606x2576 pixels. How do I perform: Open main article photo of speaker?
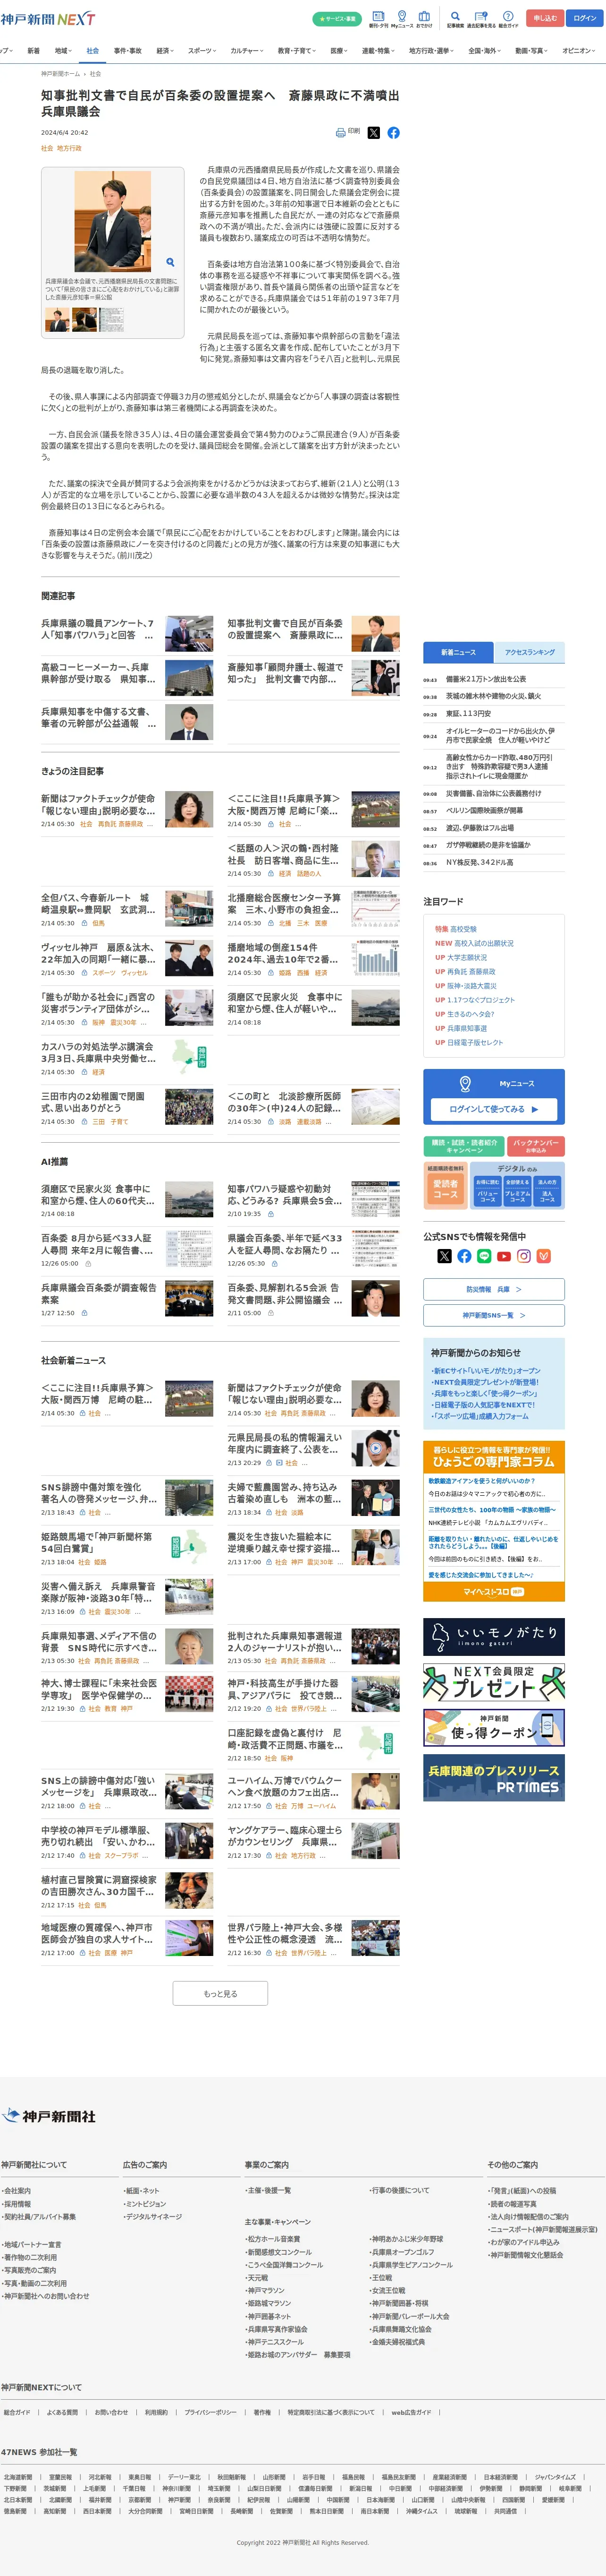pos(113,222)
